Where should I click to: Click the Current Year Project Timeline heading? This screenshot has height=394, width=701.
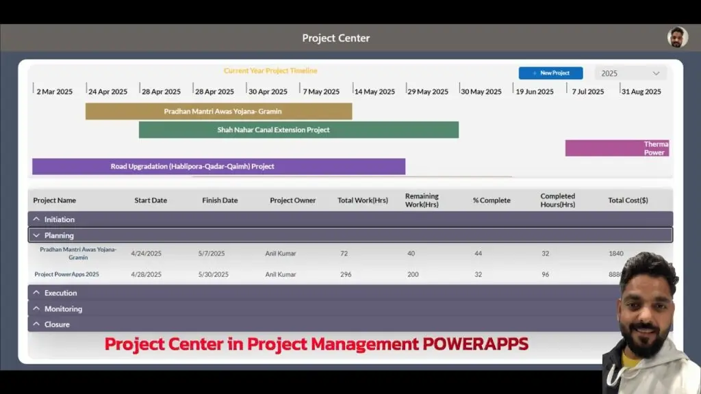pyautogui.click(x=270, y=70)
